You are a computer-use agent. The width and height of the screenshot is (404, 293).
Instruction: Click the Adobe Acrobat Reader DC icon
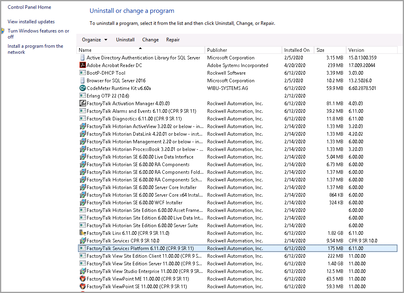pos(82,65)
